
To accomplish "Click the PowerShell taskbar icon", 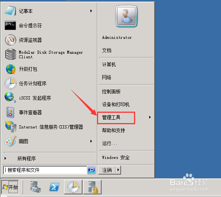I will (x=54, y=187).
